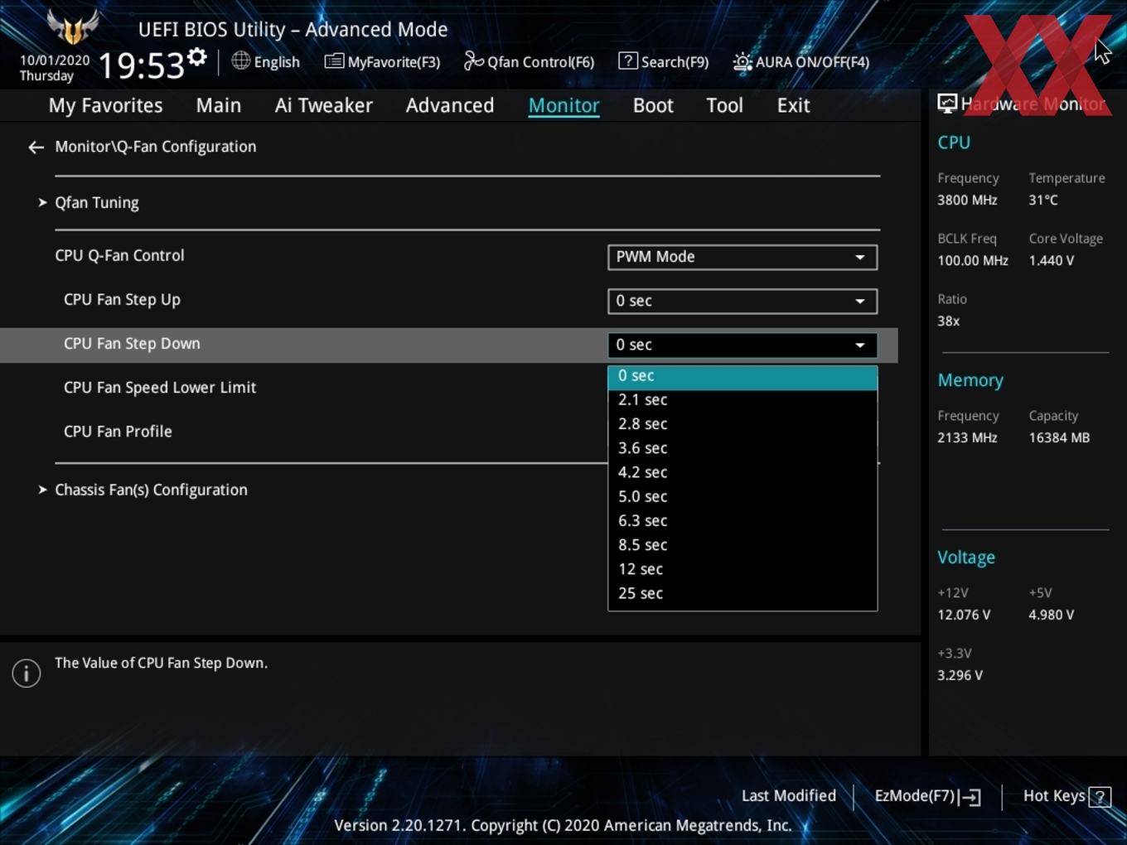Screen dimensions: 1127x845
Task: Click CPU Fan Step Up label
Action: pyautogui.click(x=122, y=300)
